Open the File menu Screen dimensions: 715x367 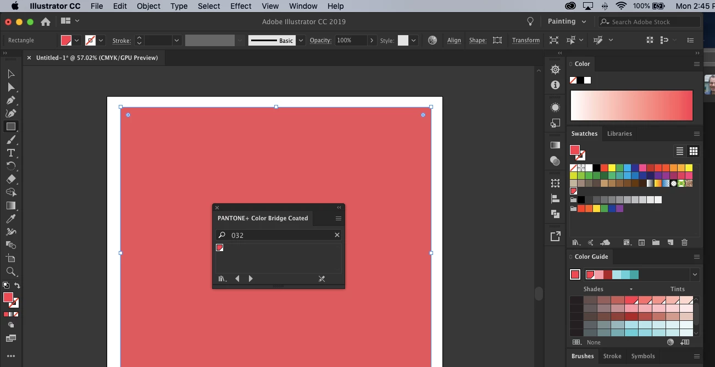tap(97, 6)
